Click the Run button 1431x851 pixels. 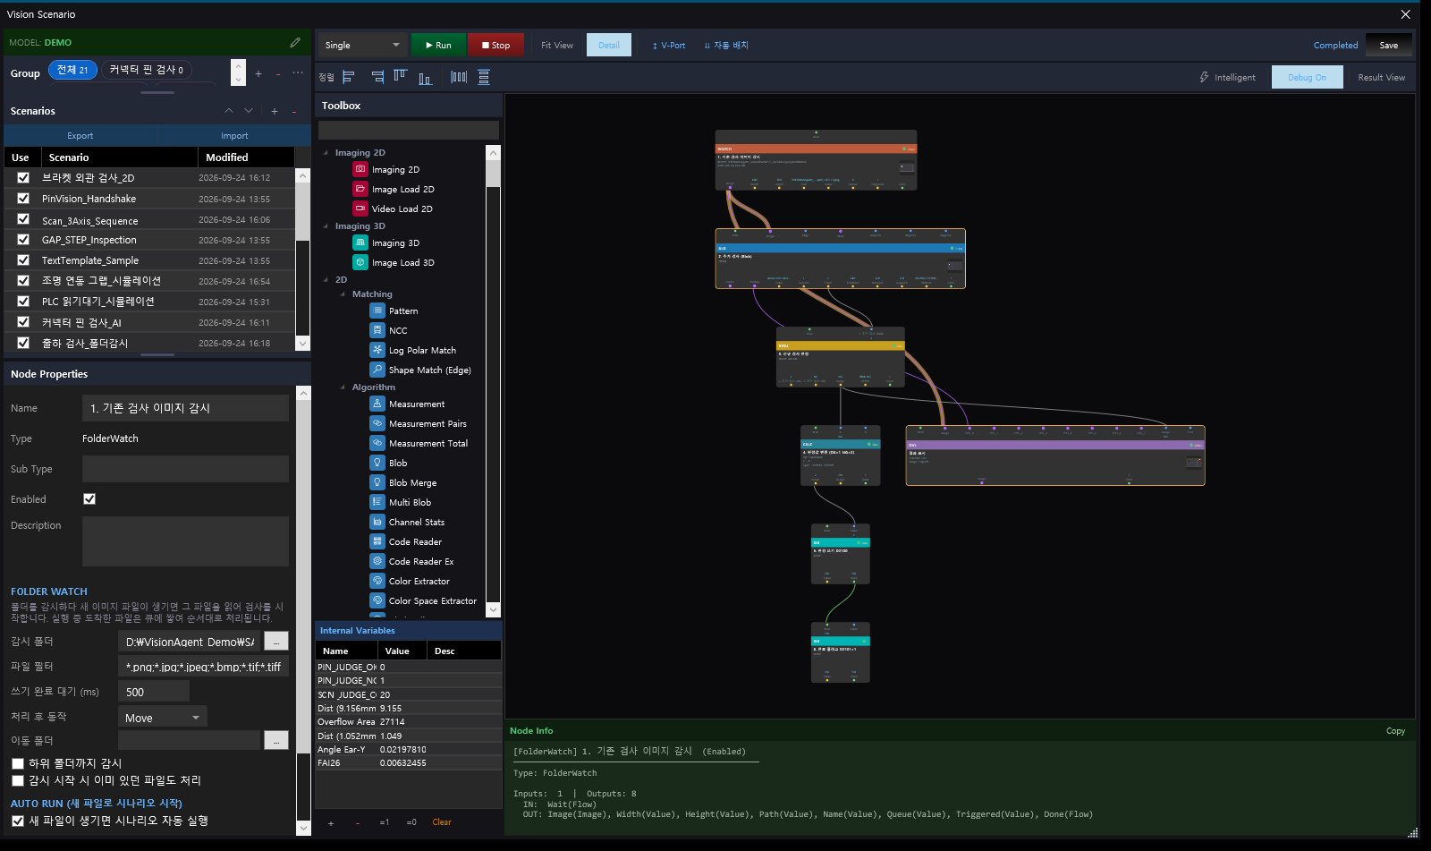(437, 45)
